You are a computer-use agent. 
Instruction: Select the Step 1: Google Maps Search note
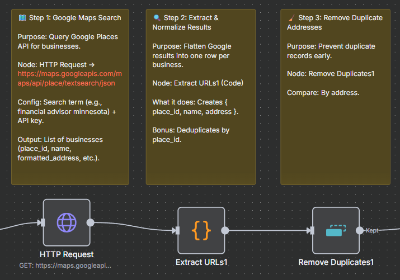pyautogui.click(x=70, y=97)
